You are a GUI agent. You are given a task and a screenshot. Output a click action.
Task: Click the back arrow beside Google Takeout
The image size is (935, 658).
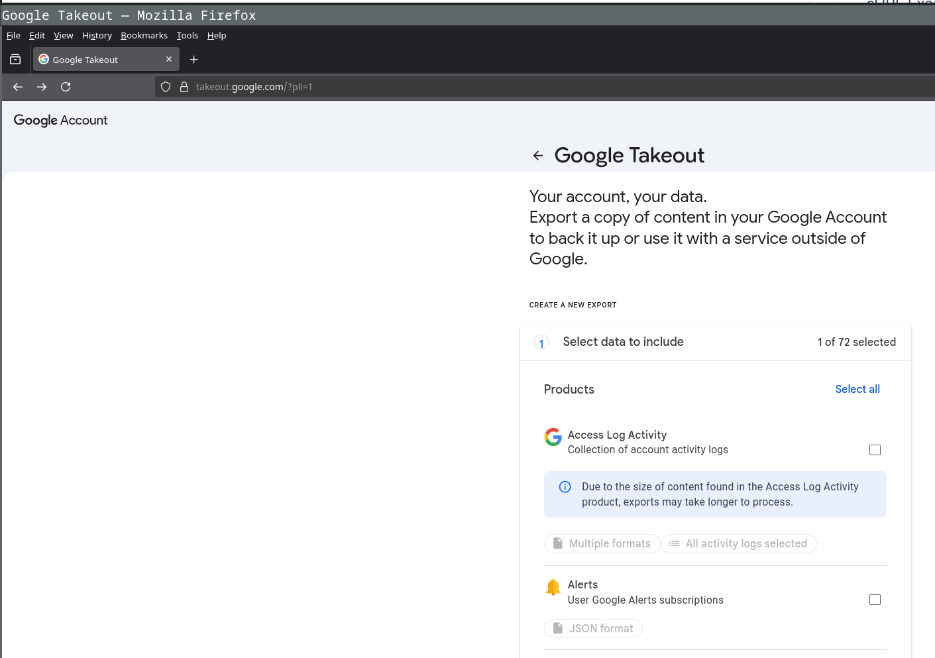pyautogui.click(x=537, y=156)
